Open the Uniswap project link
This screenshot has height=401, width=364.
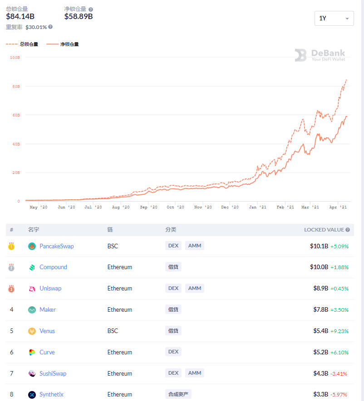pyautogui.click(x=50, y=289)
